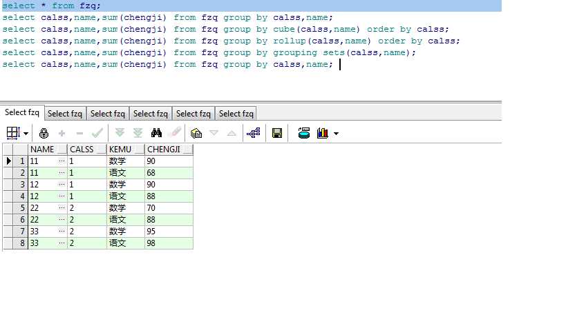Click the CHENGJI cell showing 68
This screenshot has width=566, height=317.
[x=169, y=173]
